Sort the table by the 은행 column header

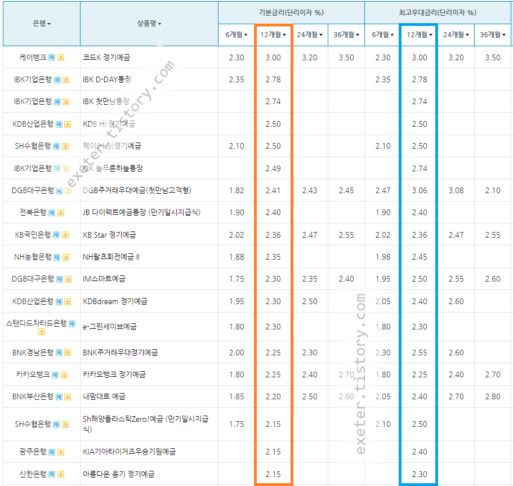coord(42,24)
